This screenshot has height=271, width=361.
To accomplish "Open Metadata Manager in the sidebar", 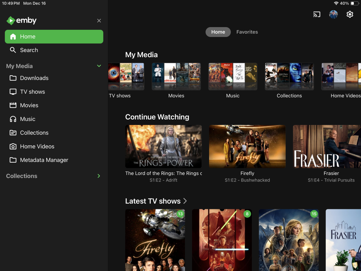I will point(54,160).
